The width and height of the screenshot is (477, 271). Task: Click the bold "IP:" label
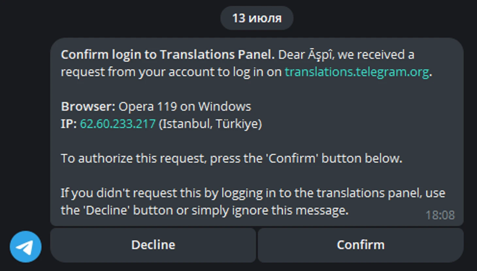69,124
